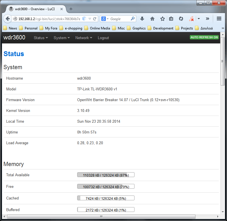This screenshot has width=227, height=221.
Task: Maximize the browser window
Action: (x=208, y=3)
